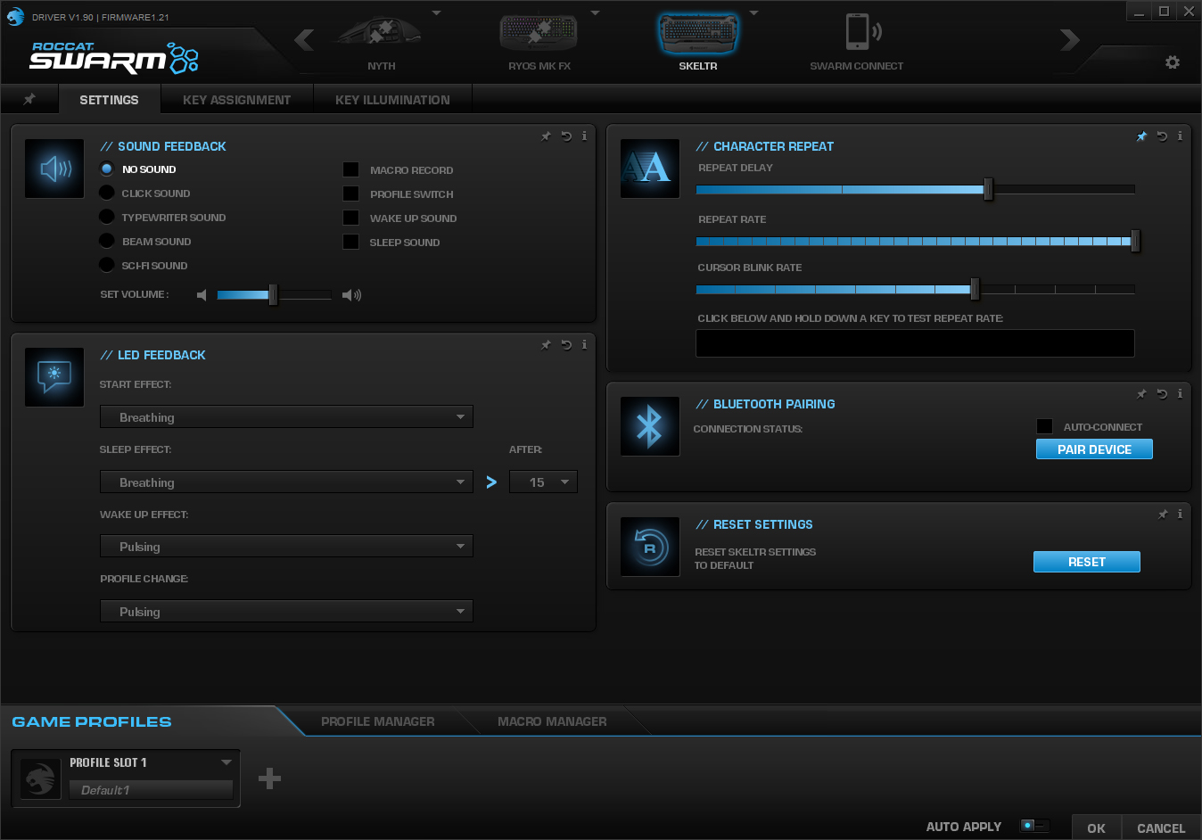Enable the Macro Record sound checkbox

351,169
